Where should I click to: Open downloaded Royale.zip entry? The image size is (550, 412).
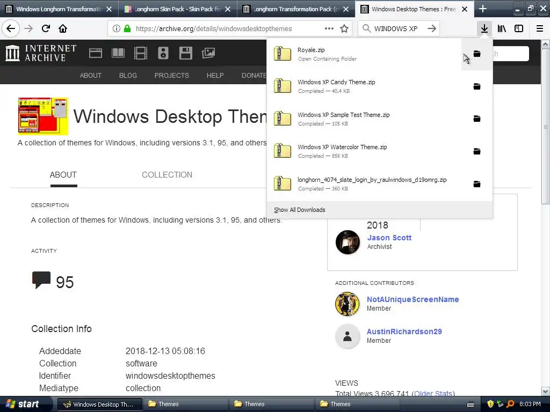click(364, 54)
